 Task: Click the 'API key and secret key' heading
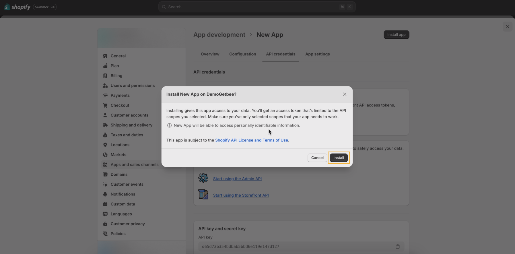pyautogui.click(x=222, y=229)
